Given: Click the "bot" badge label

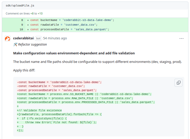Looking at the screenshot, I should point(38,38).
